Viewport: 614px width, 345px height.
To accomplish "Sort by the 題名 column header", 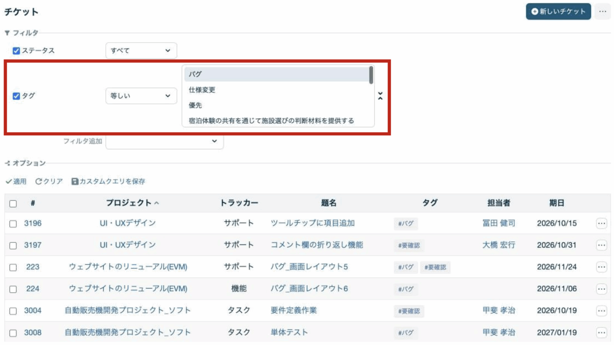I will click(x=328, y=203).
